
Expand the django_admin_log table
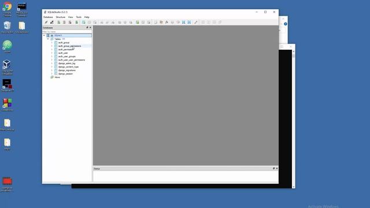pos(52,63)
